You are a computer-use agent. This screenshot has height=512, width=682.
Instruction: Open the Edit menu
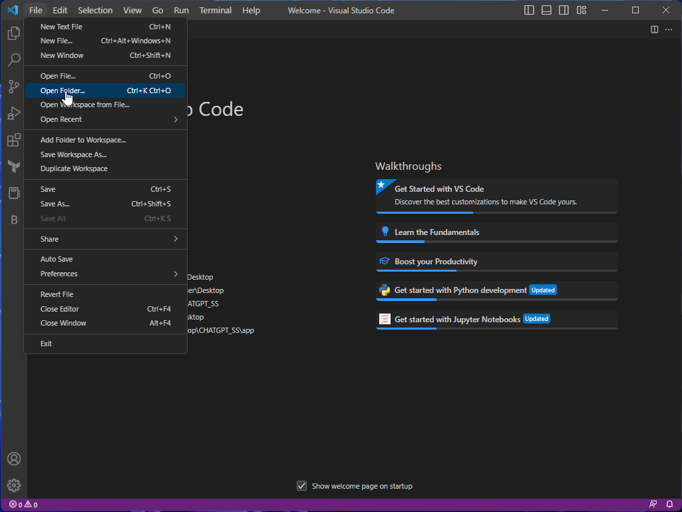[60, 10]
